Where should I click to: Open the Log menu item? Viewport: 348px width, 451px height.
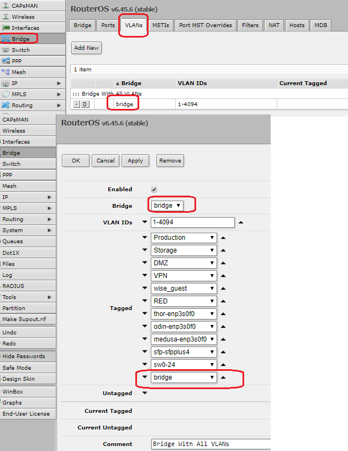click(x=28, y=275)
